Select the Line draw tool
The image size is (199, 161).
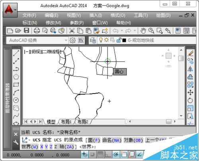pyautogui.click(x=16, y=53)
